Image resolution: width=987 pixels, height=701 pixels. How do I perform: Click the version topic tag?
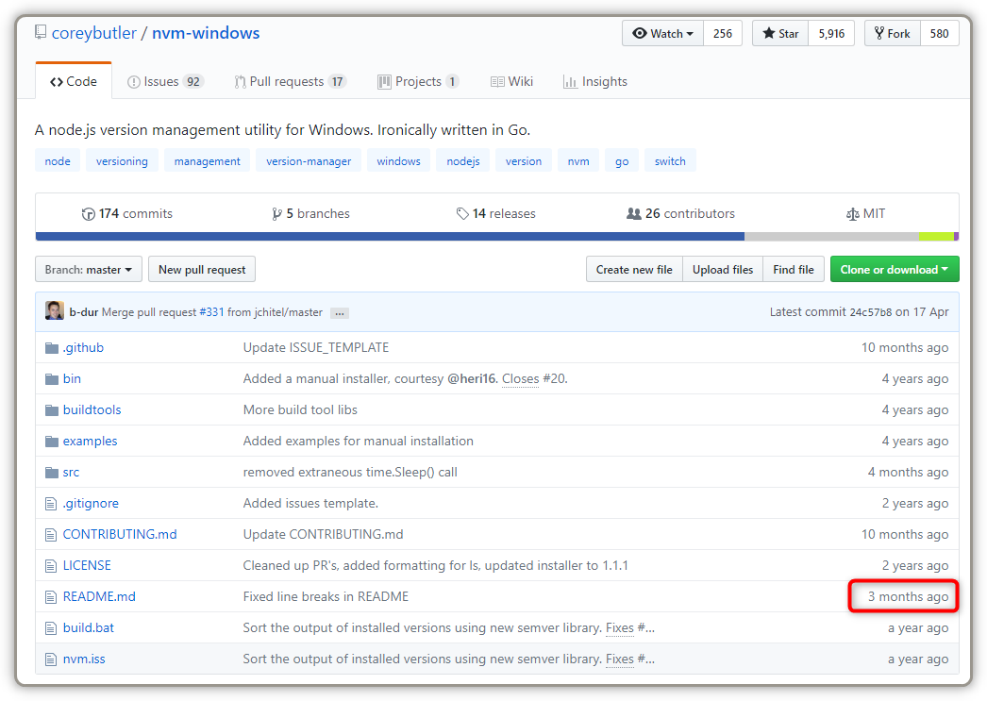tap(524, 161)
